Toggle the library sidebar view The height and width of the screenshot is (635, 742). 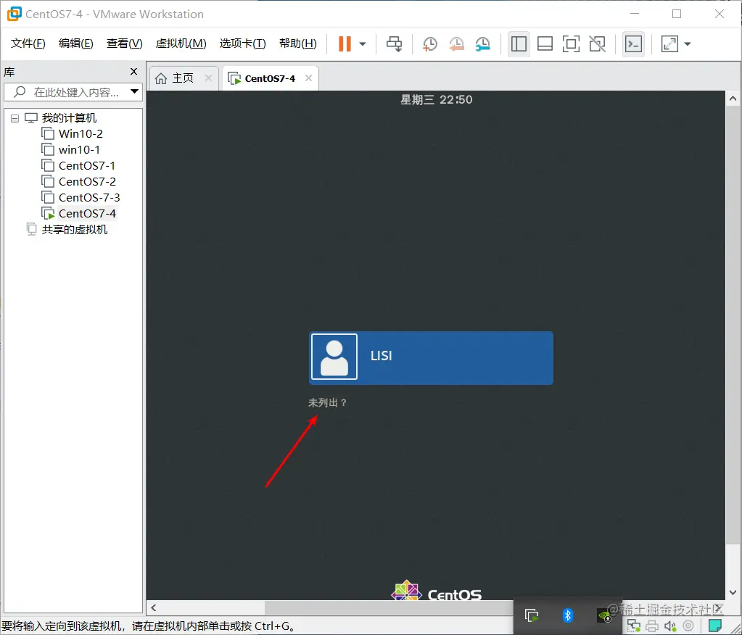pyautogui.click(x=519, y=44)
